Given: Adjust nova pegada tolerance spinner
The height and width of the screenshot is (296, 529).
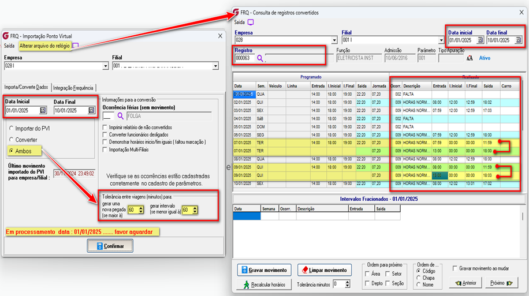Looking at the screenshot, I should [141, 210].
